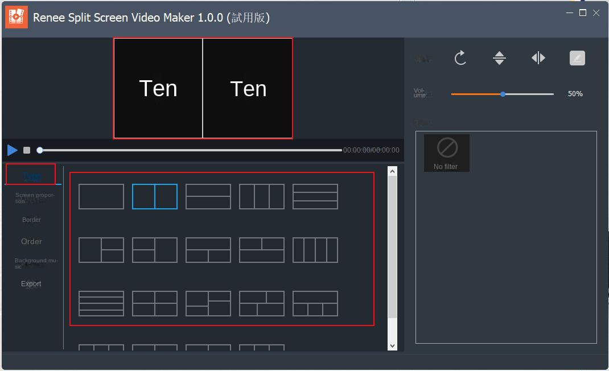Image resolution: width=609 pixels, height=371 pixels.
Task: Choose the four-row horizontal split layout
Action: [101, 303]
